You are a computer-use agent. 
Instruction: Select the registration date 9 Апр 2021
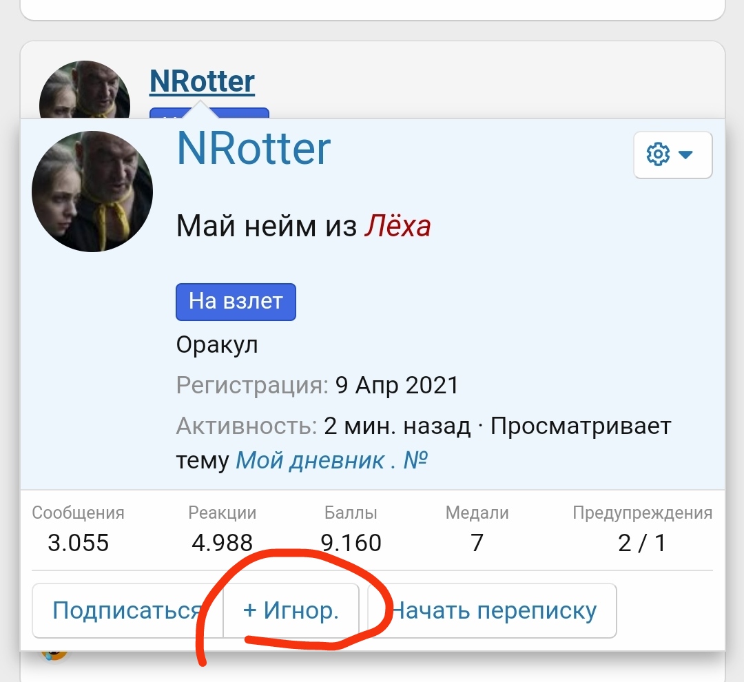[397, 384]
